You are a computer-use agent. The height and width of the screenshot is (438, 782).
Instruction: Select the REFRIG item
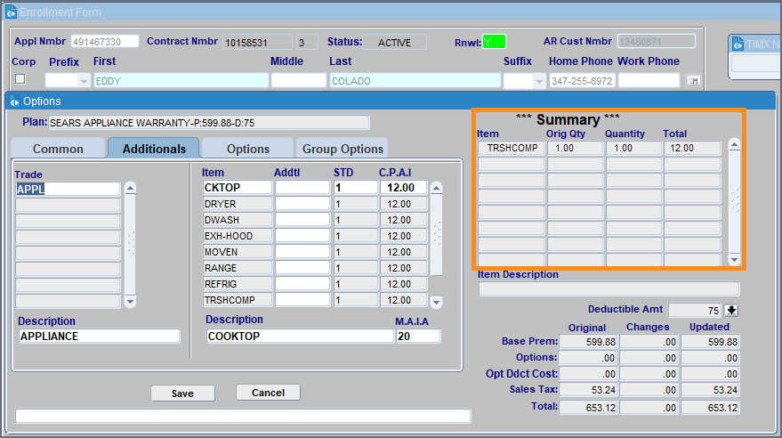coord(238,283)
